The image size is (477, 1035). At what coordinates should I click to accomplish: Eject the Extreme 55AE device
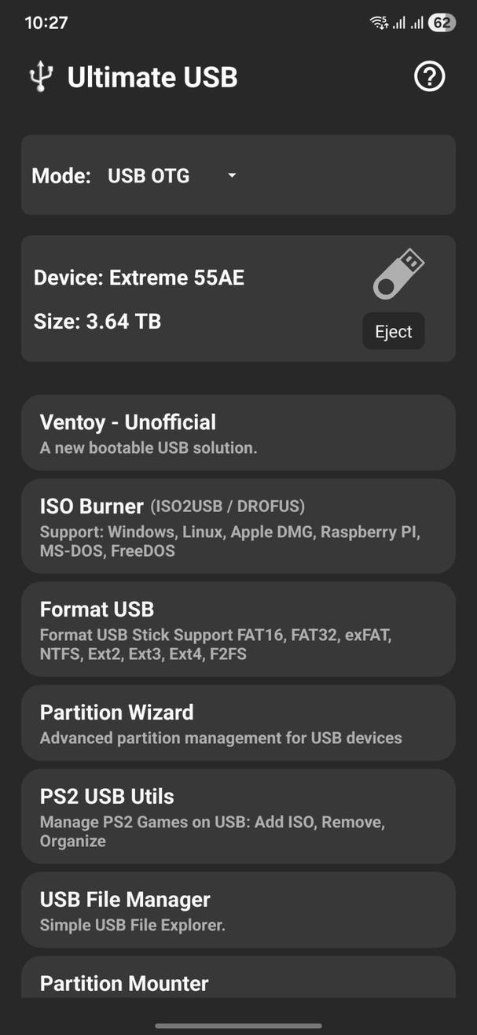pyautogui.click(x=393, y=330)
